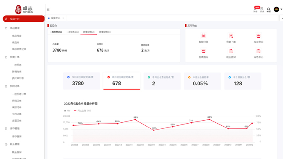Collapse the 库存管理 sidebar group
The width and height of the screenshot is (283, 159).
(15, 129)
